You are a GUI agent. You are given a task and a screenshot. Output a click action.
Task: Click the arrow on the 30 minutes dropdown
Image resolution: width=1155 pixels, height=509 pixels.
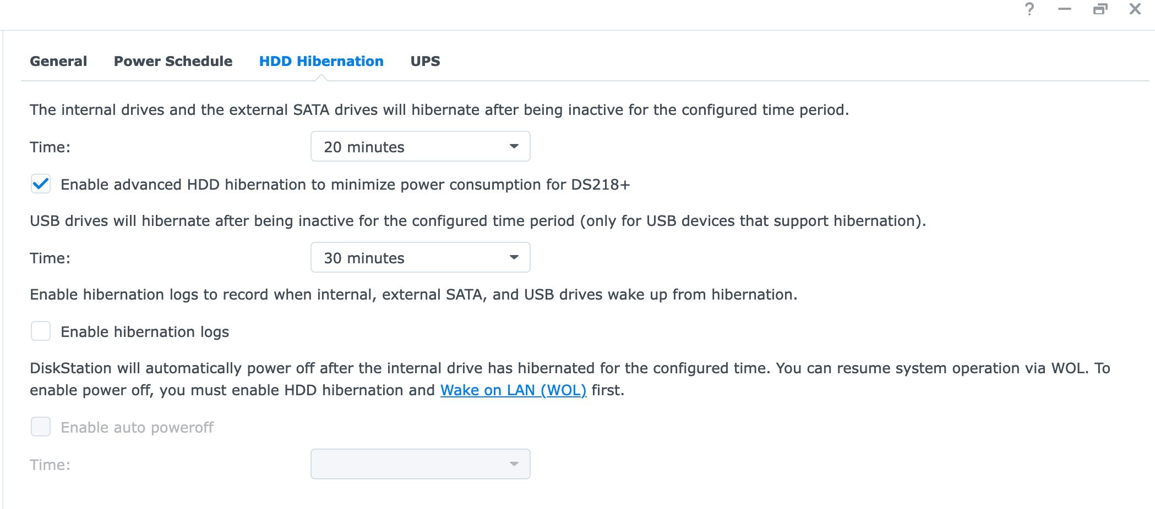[514, 258]
